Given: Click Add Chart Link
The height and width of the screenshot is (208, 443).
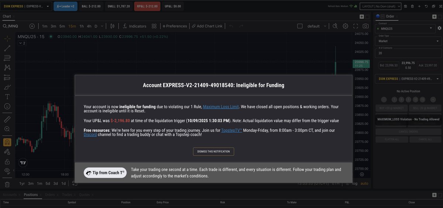Looking at the screenshot, I should tap(207, 26).
